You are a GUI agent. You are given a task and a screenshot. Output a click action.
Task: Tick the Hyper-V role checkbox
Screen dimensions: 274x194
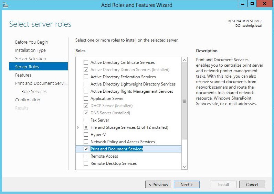(x=86, y=135)
